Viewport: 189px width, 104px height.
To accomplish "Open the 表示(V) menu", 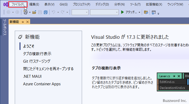I will [x=49, y=4].
